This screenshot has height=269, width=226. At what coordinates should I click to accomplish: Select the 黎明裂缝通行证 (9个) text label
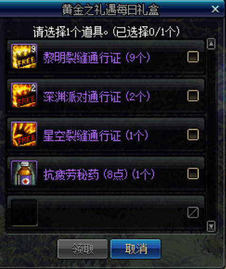click(x=97, y=58)
